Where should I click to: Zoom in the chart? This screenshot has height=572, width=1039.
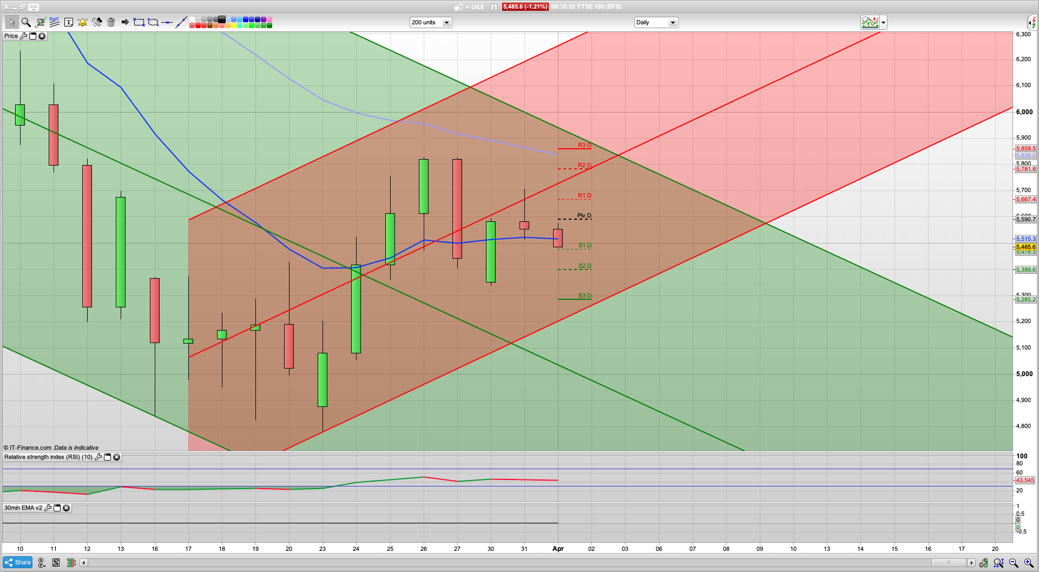(x=1029, y=563)
